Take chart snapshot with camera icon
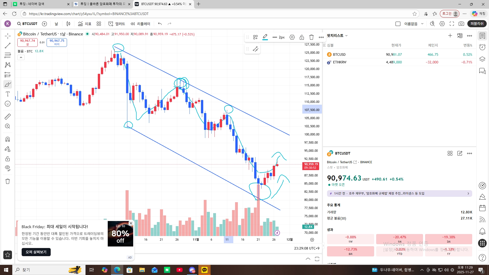 [x=461, y=24]
